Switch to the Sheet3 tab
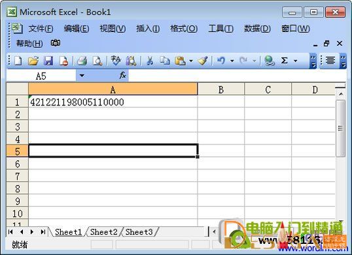The height and width of the screenshot is (255, 352). pyautogui.click(x=139, y=232)
